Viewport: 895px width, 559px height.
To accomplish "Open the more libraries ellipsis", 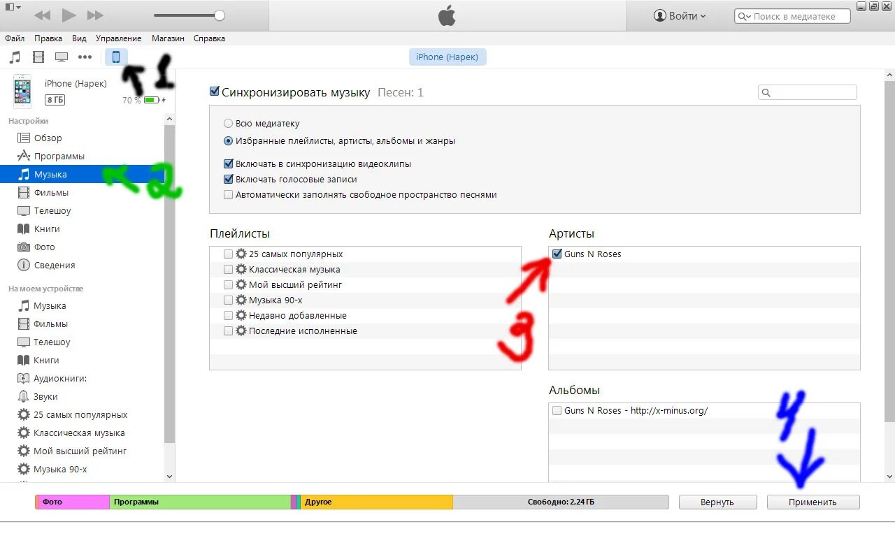I will [85, 57].
